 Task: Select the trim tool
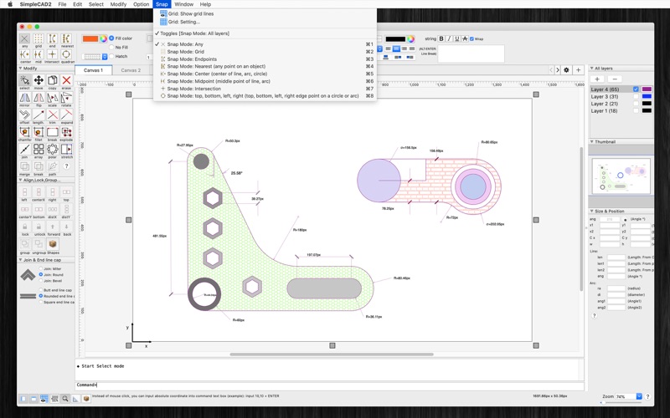(x=52, y=116)
